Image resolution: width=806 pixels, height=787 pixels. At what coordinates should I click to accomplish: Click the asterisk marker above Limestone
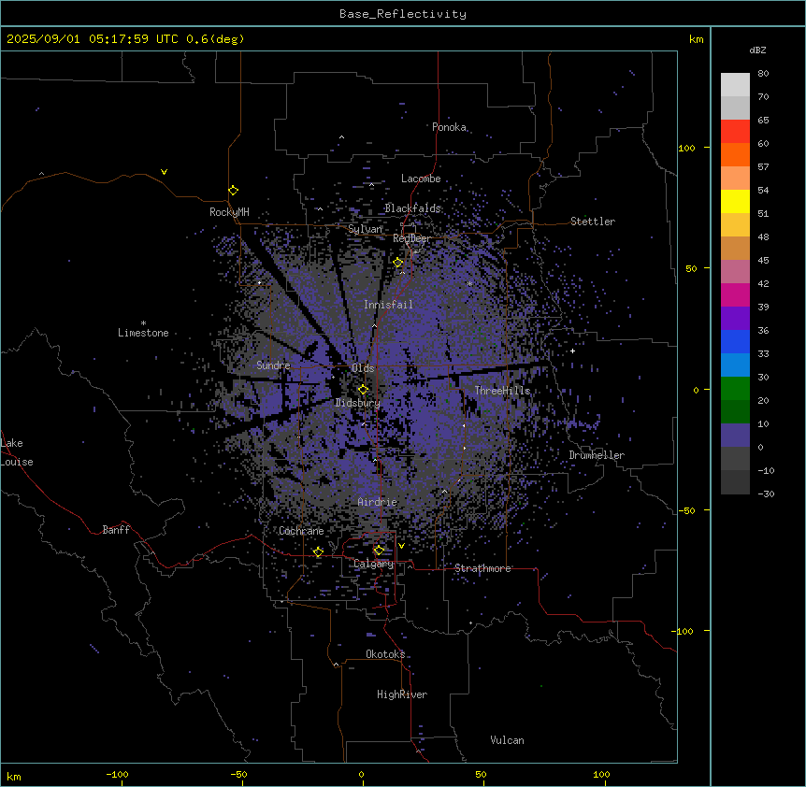(x=143, y=323)
